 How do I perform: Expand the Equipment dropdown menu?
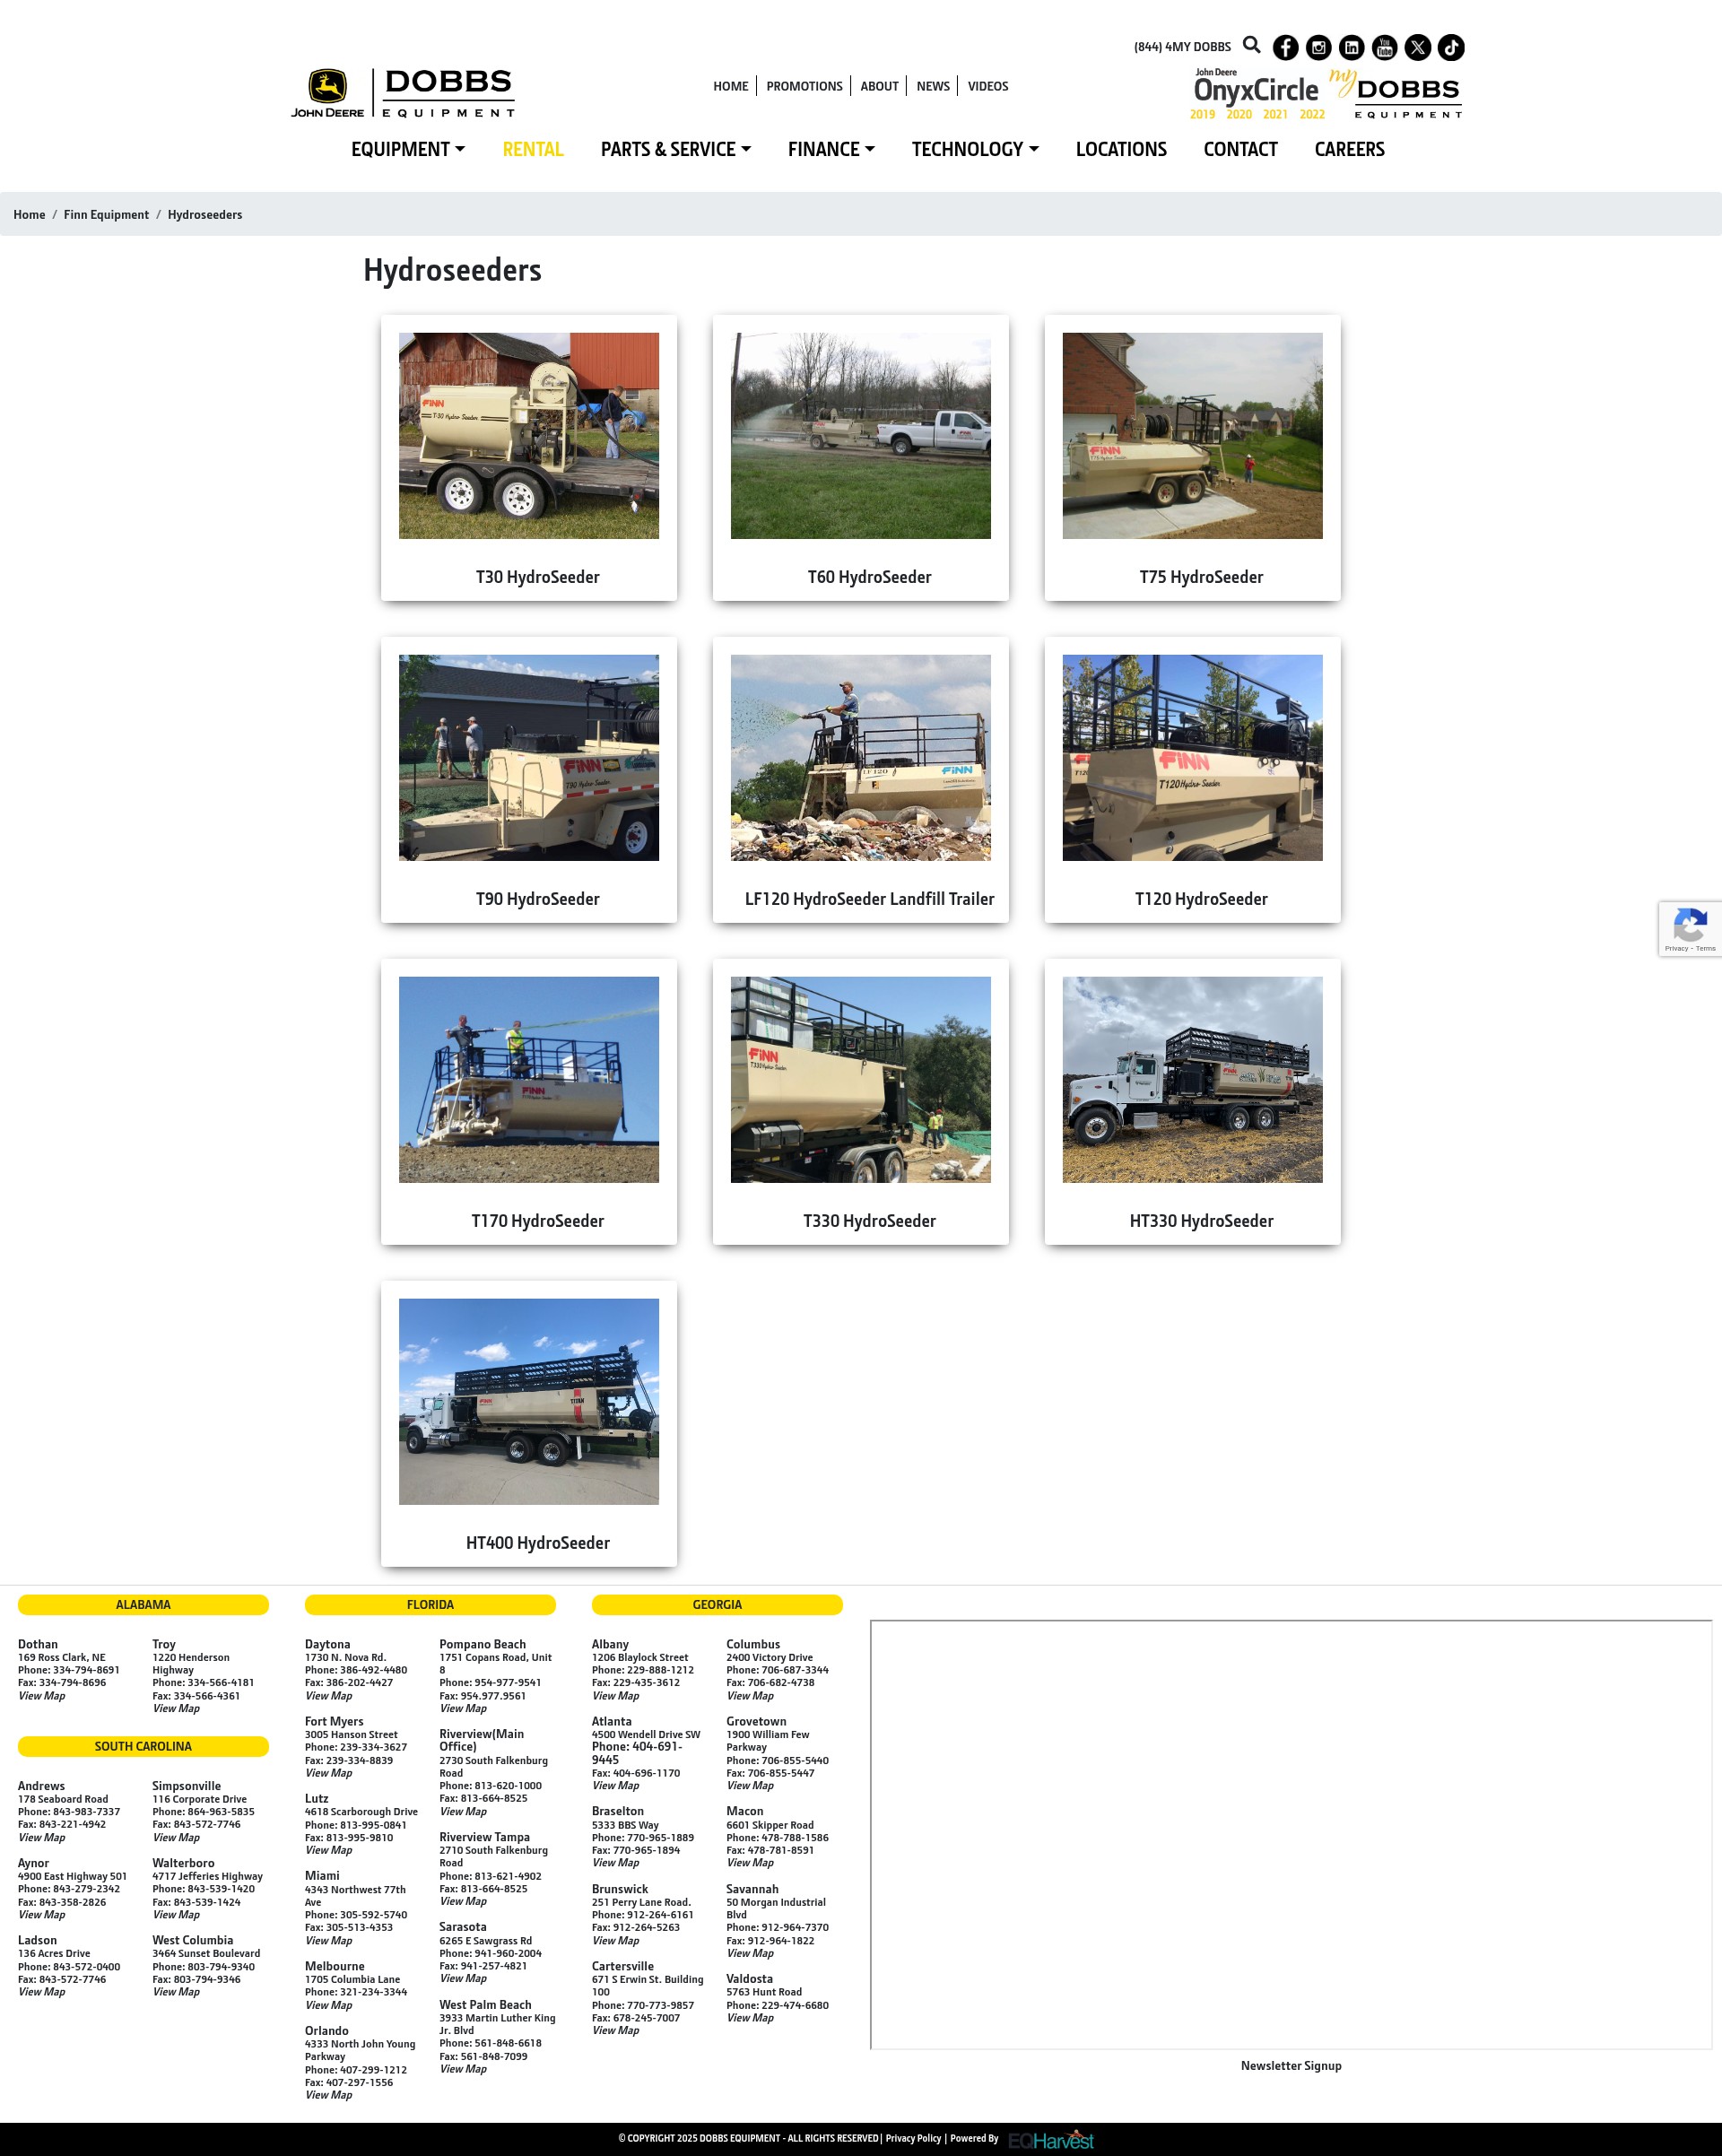[408, 149]
